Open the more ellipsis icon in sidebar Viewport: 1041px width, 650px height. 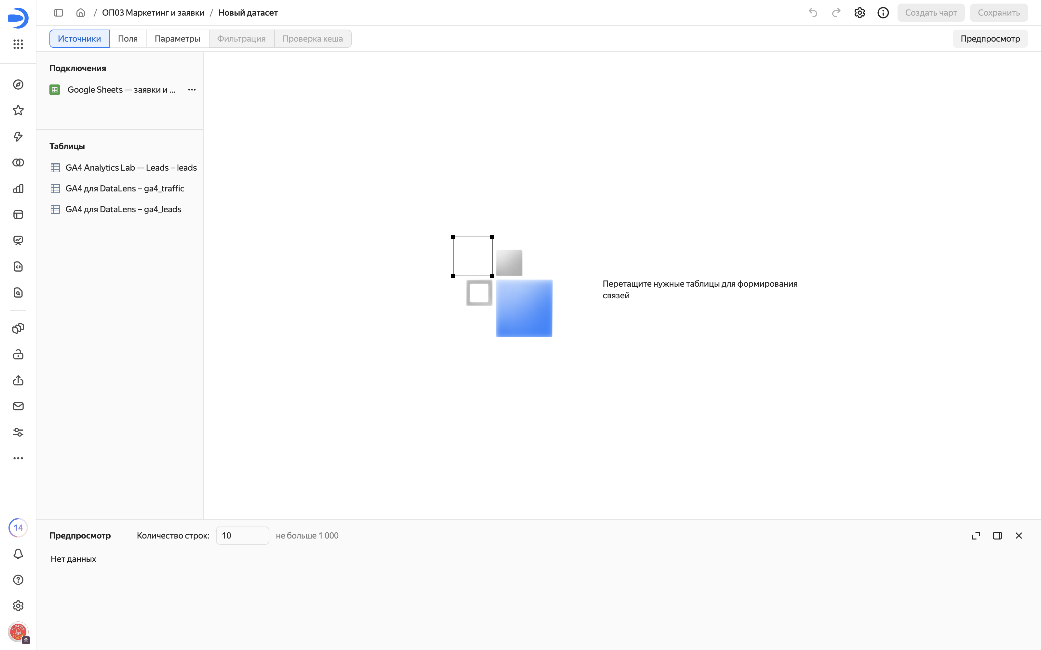[x=18, y=458]
